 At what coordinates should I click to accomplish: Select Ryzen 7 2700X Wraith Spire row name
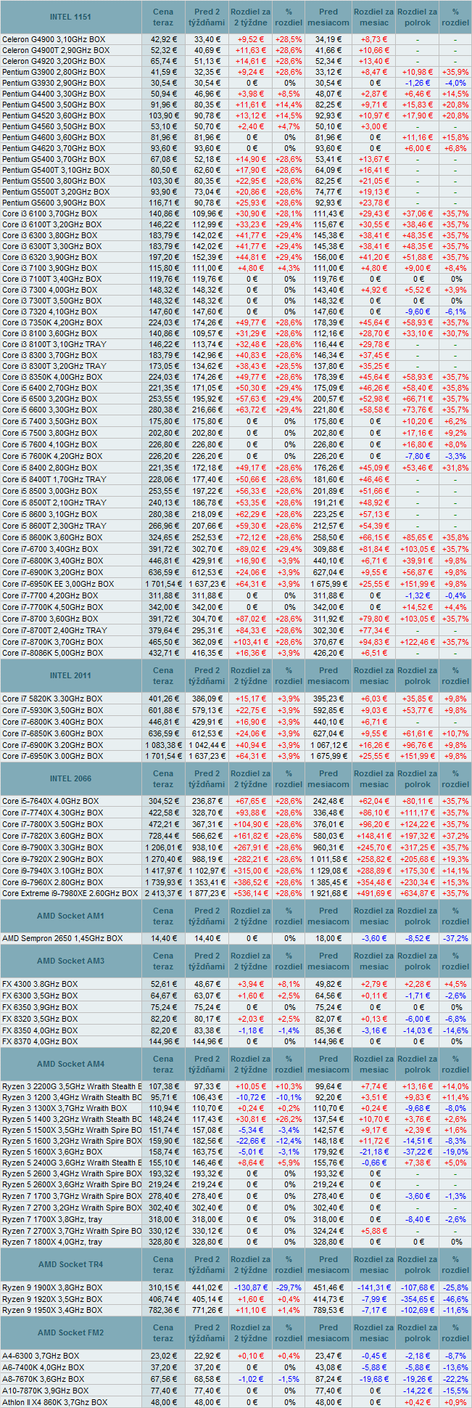[x=72, y=1231]
